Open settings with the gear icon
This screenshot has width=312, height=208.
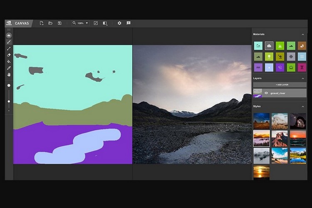(x=119, y=23)
